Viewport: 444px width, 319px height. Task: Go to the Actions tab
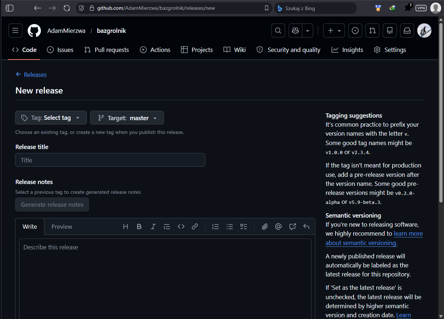155,50
